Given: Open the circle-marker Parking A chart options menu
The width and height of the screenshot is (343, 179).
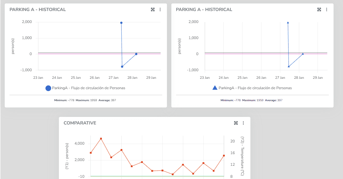Looking at the screenshot, I should tap(160, 9).
